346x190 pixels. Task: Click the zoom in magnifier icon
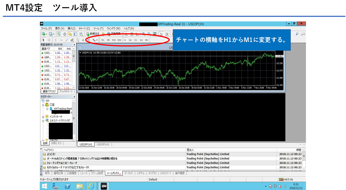click(144, 34)
